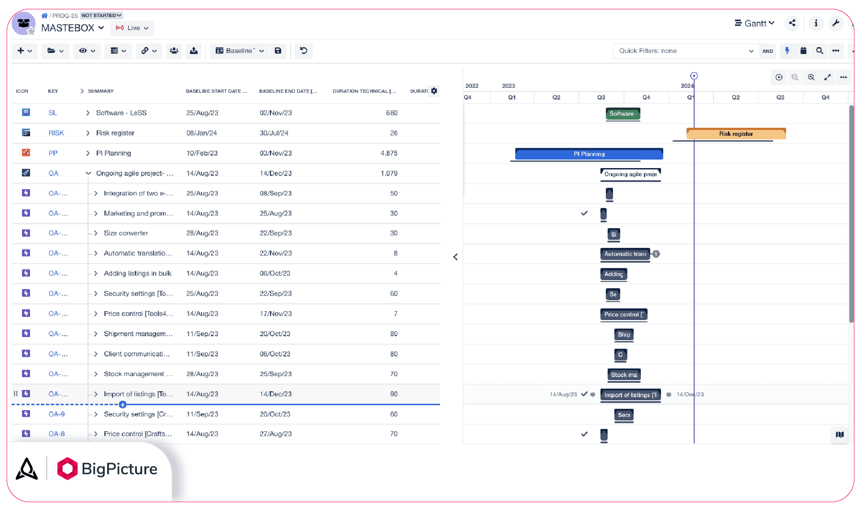
Task: Open the OA-8 issue key link
Action: pos(57,434)
